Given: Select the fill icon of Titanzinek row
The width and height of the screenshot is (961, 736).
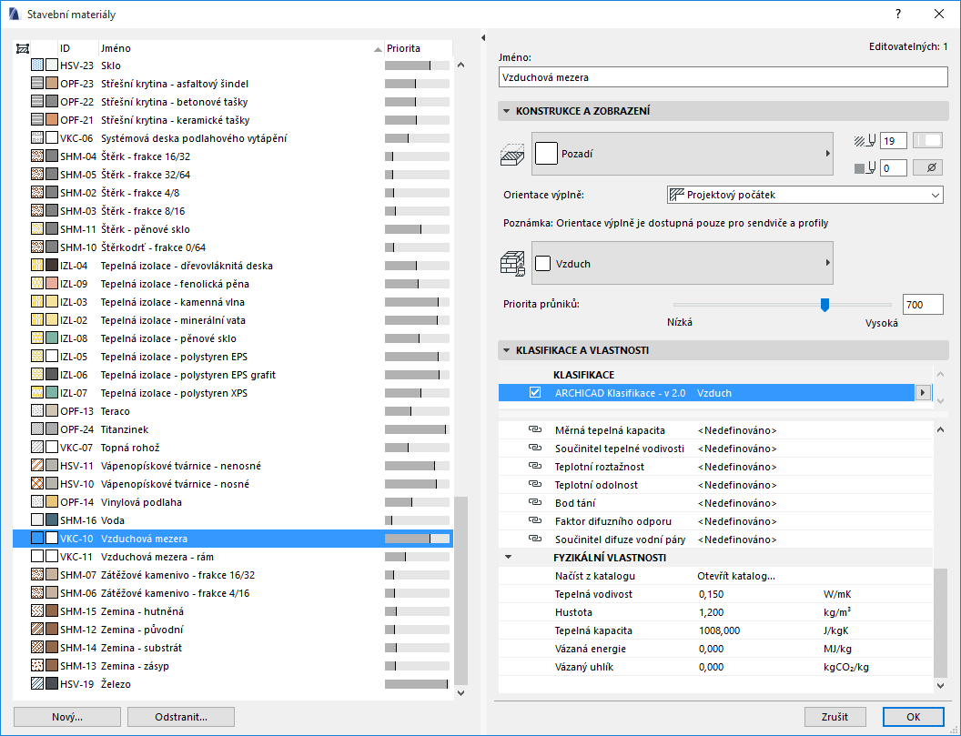Looking at the screenshot, I should pyautogui.click(x=37, y=429).
